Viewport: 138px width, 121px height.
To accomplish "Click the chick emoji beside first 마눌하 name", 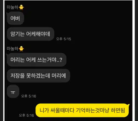I will click(x=21, y=7).
